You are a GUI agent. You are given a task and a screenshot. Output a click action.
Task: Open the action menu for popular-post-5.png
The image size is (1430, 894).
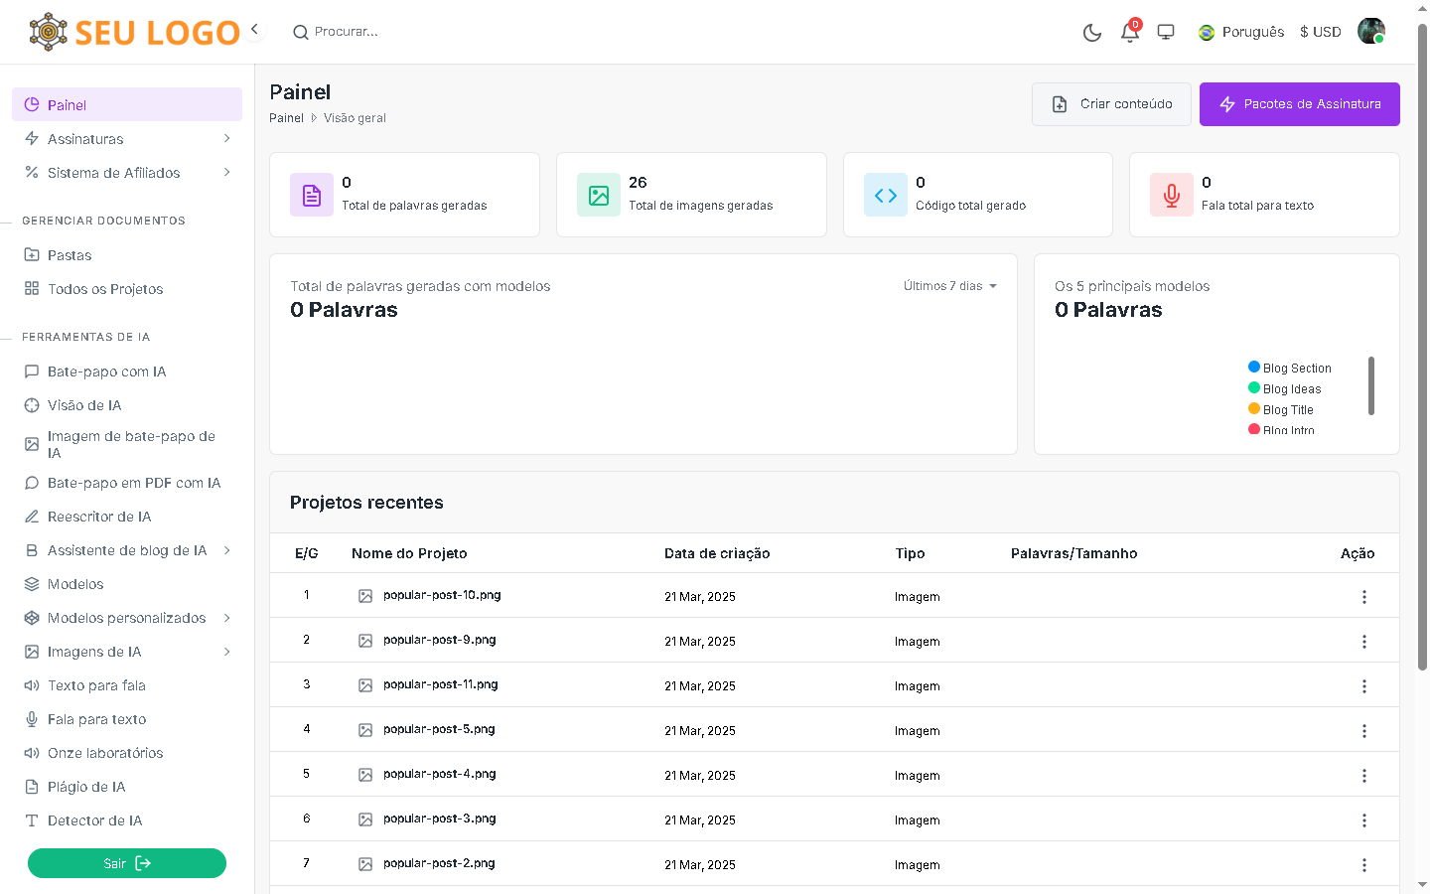pos(1363,731)
